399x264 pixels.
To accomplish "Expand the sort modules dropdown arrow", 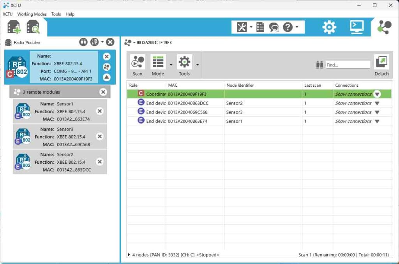I will pos(102,42).
